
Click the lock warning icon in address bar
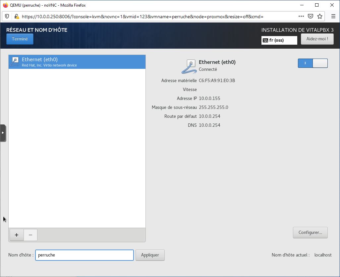point(17,17)
